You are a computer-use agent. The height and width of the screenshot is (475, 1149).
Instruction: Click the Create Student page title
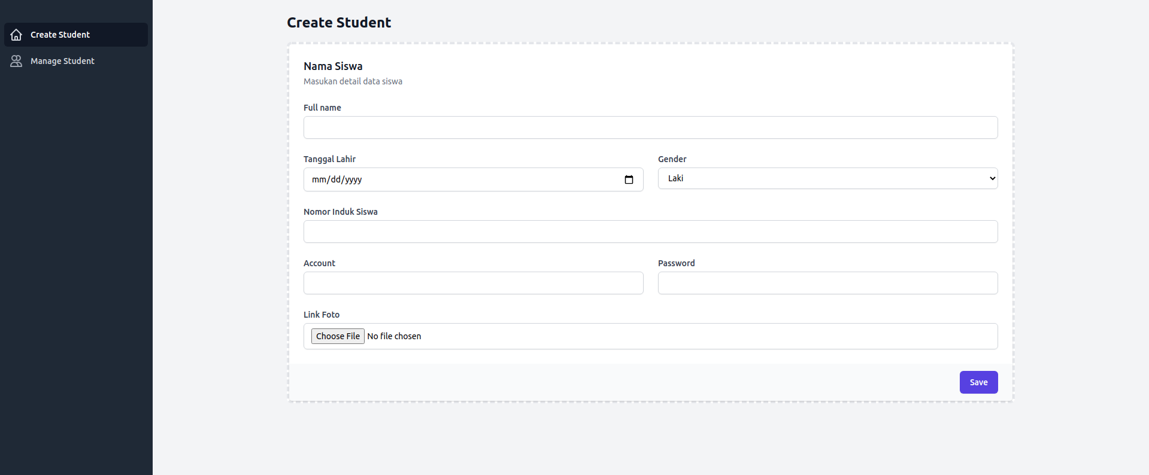pyautogui.click(x=339, y=23)
